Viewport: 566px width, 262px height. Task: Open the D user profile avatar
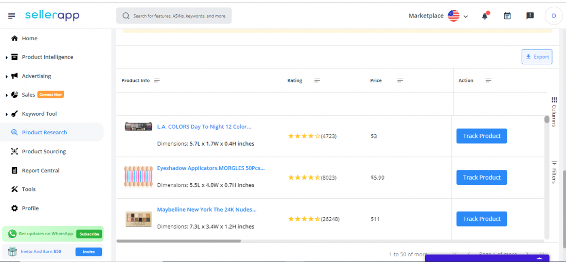click(553, 15)
